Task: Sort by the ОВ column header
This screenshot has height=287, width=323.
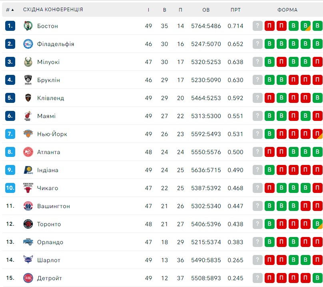Action: pyautogui.click(x=206, y=10)
